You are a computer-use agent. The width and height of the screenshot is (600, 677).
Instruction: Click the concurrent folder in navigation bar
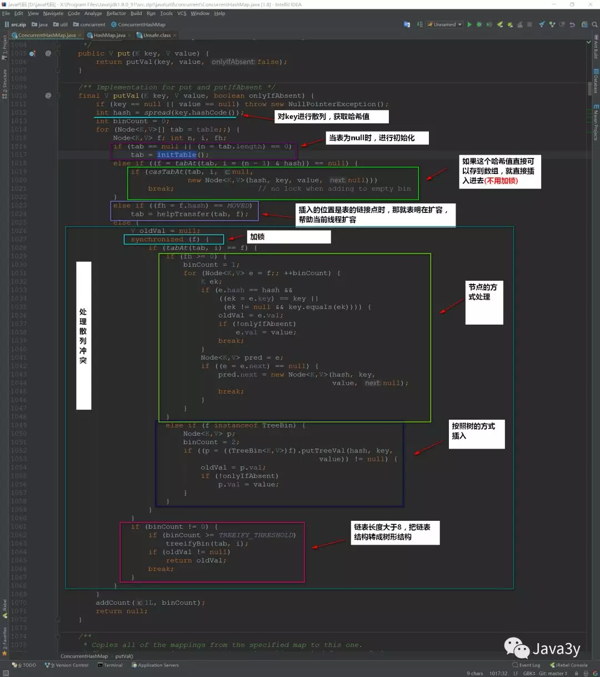[89, 24]
